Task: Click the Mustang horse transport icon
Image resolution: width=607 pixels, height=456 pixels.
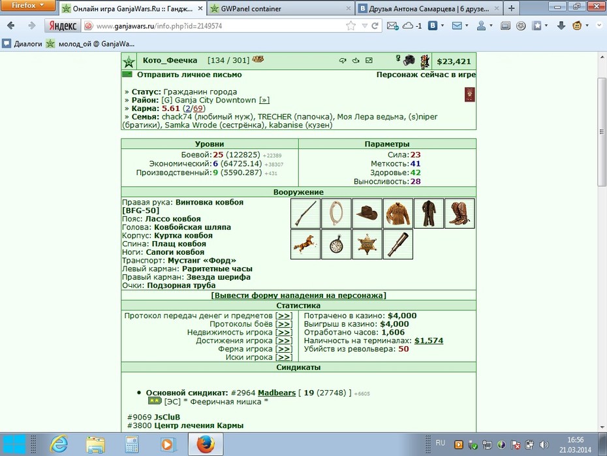Action: 305,244
